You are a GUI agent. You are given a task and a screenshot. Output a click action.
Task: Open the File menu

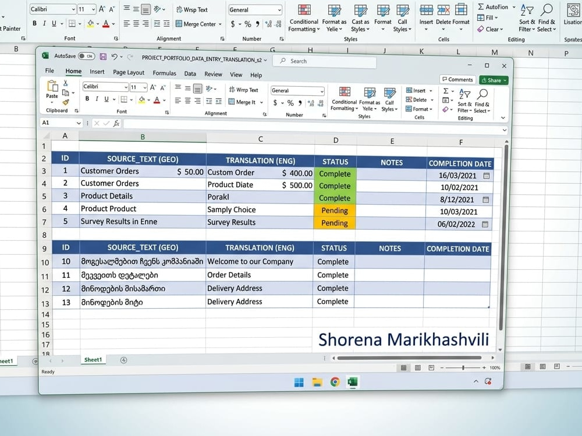click(49, 70)
